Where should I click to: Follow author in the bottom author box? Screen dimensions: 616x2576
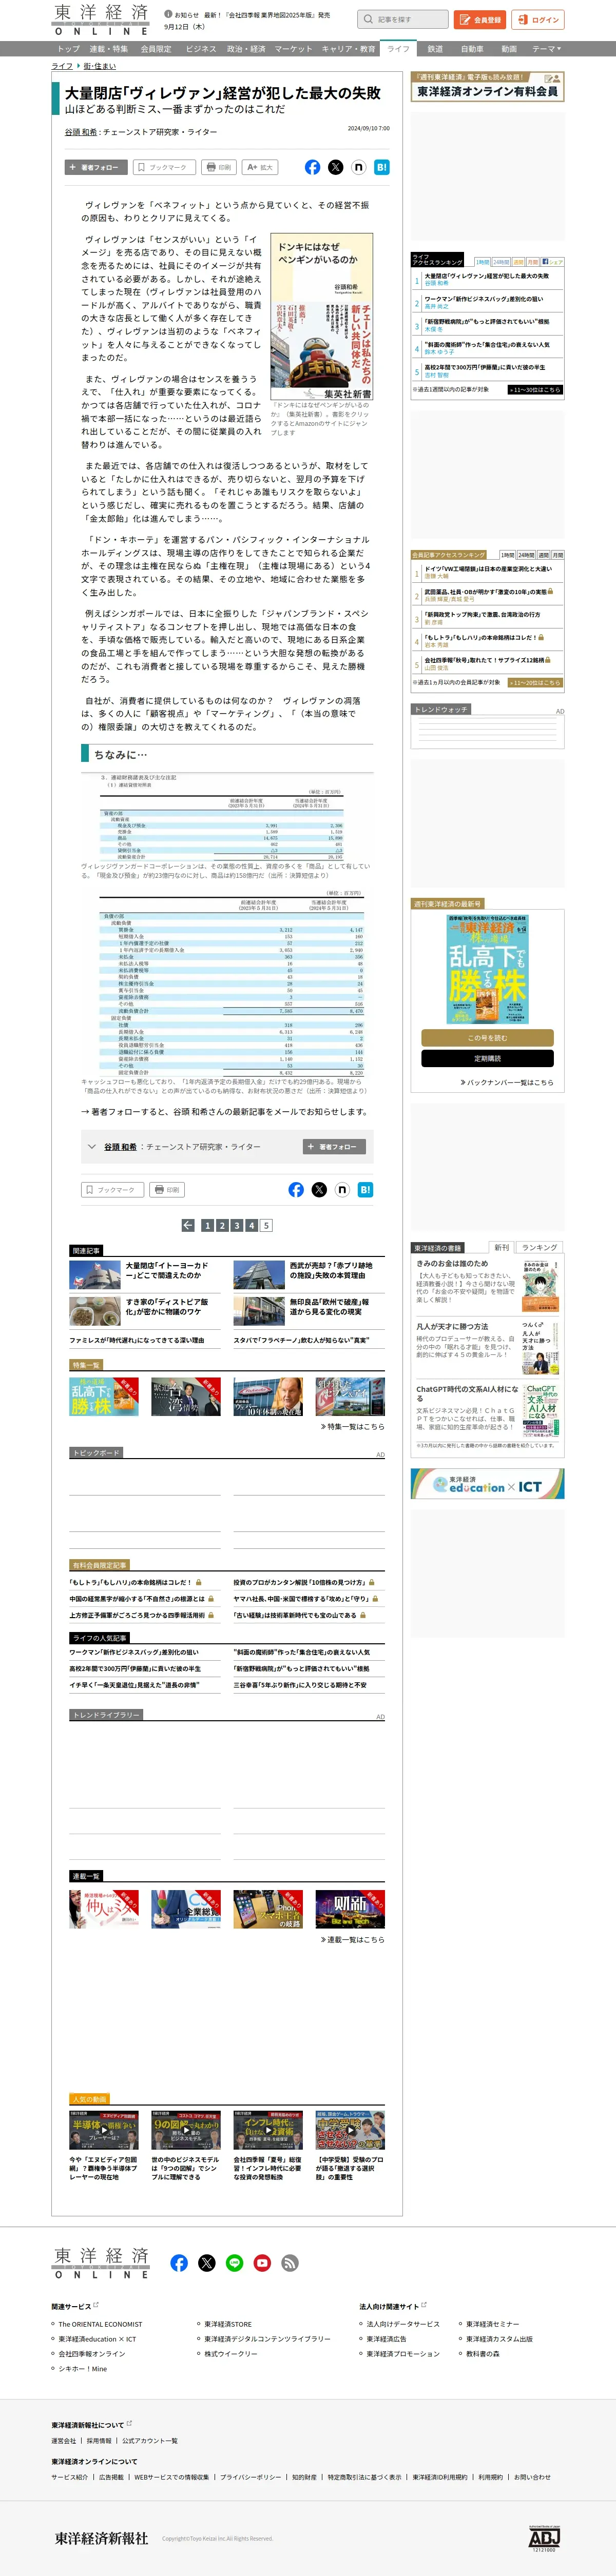pos(334,1147)
